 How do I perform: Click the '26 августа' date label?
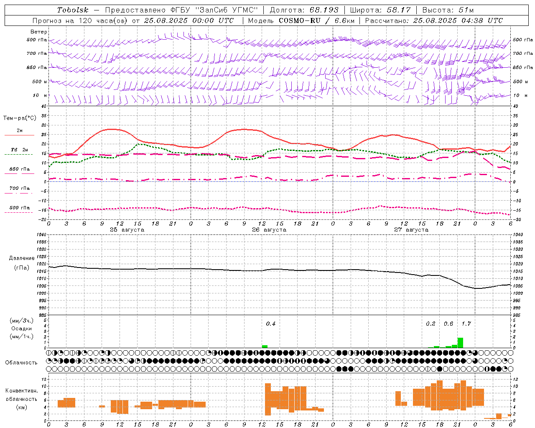coord(269,230)
